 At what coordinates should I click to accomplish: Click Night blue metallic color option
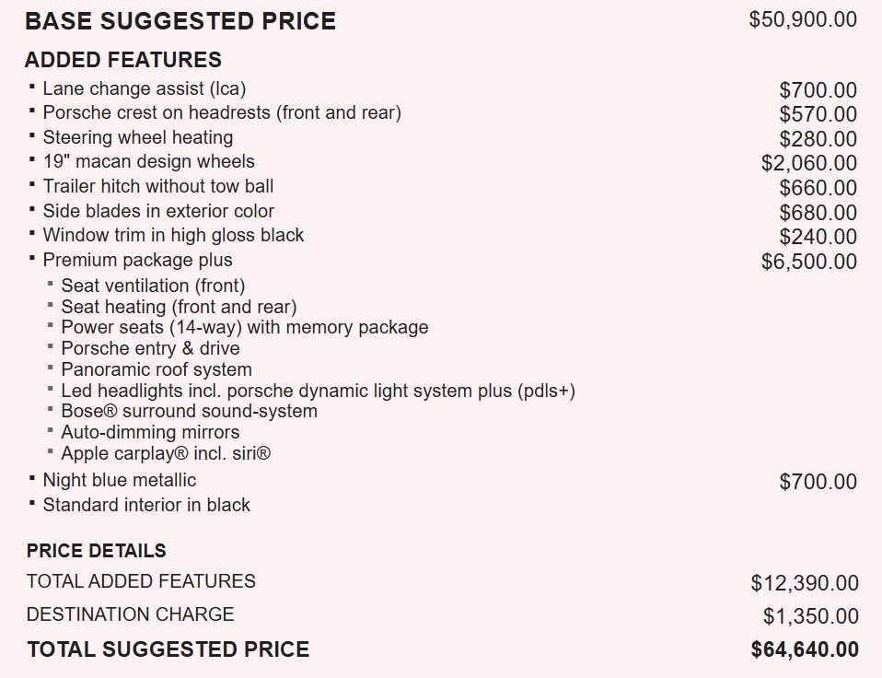119,480
